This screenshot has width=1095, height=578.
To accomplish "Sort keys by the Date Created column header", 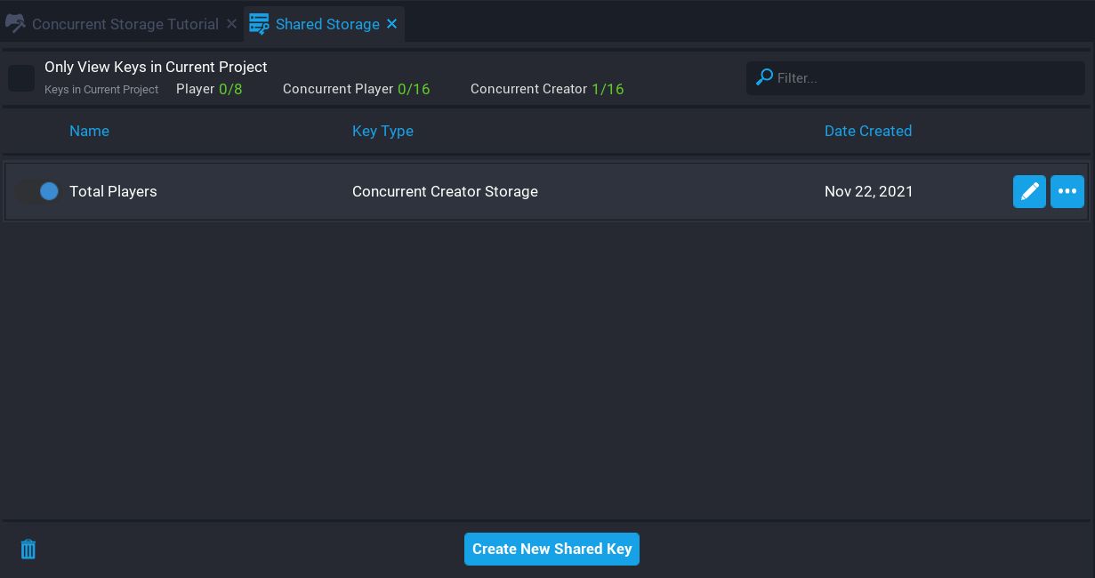I will (x=867, y=131).
